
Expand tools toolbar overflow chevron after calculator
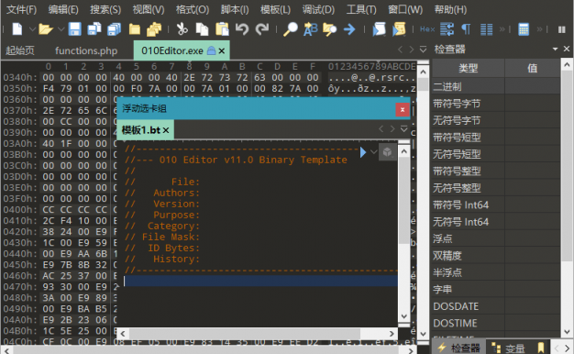539,29
